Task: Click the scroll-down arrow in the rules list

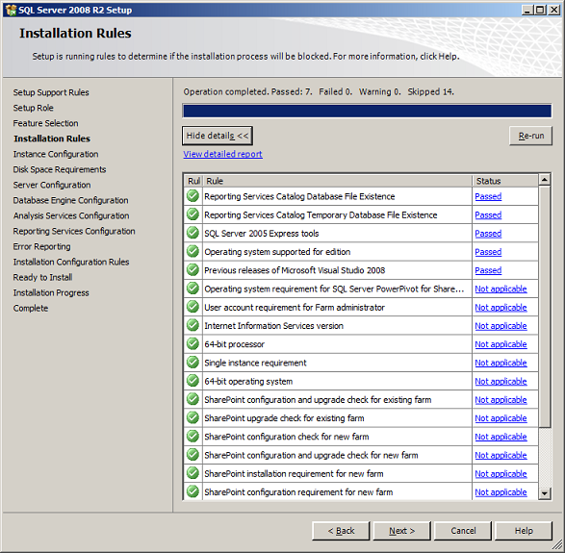Action: click(x=545, y=493)
